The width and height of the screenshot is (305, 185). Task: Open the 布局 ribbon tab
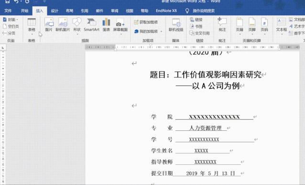tap(69, 11)
